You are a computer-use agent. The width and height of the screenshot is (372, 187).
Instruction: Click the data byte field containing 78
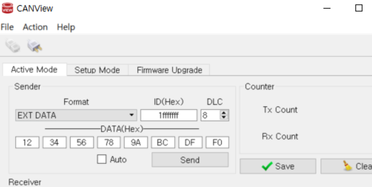click(109, 142)
